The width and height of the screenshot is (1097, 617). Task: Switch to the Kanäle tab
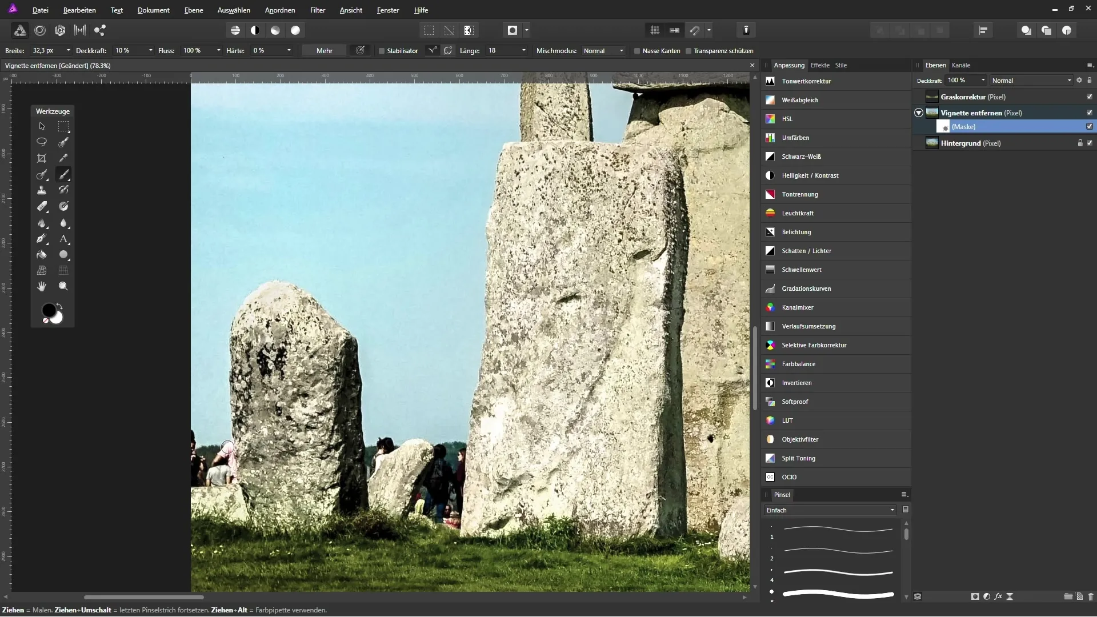(961, 65)
